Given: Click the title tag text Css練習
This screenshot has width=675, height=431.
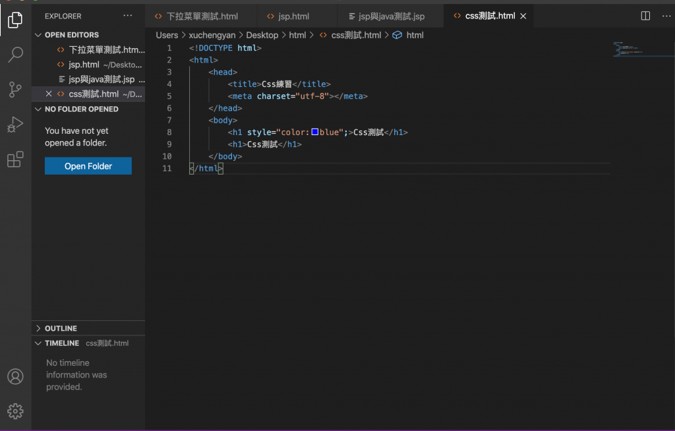Looking at the screenshot, I should [277, 84].
